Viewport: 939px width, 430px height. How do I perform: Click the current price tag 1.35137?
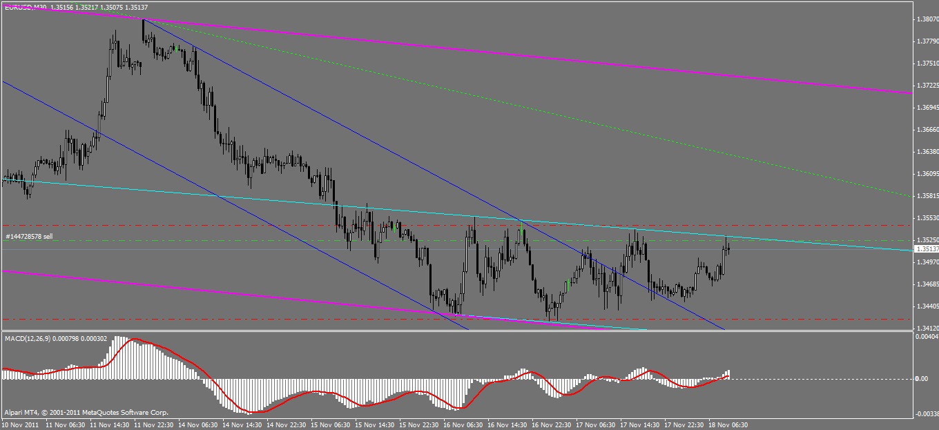pos(925,249)
